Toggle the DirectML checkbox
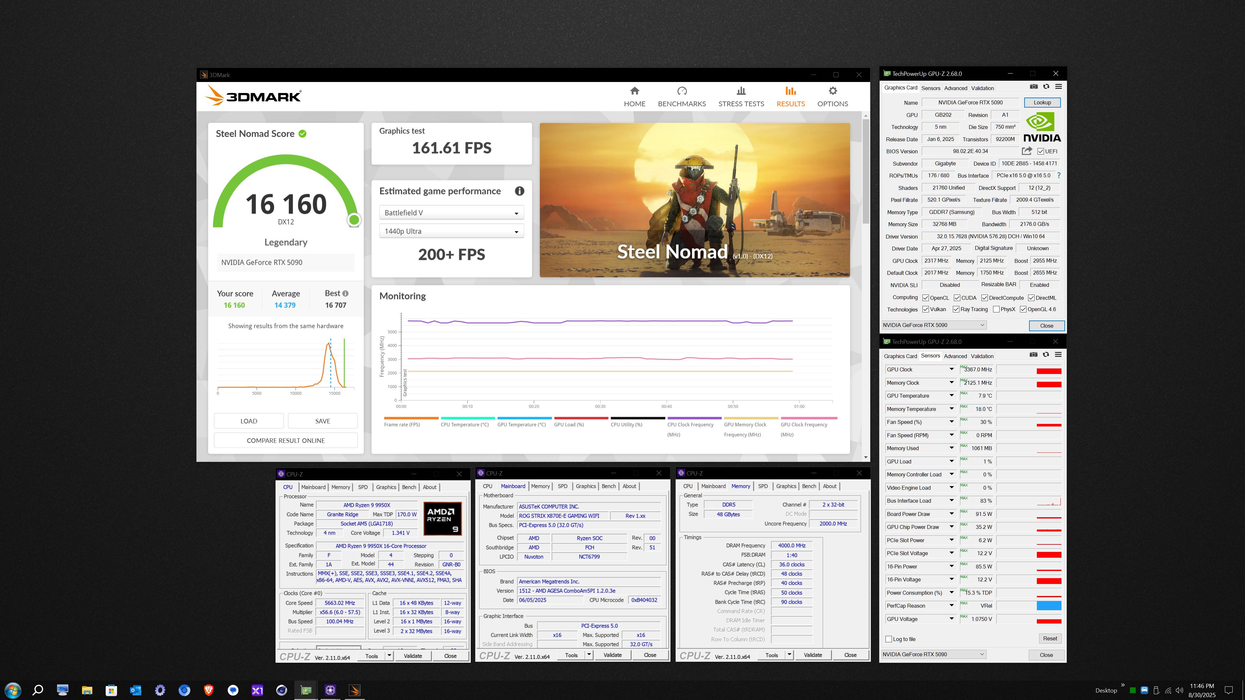Screen dimensions: 1245x700 coord(1031,297)
